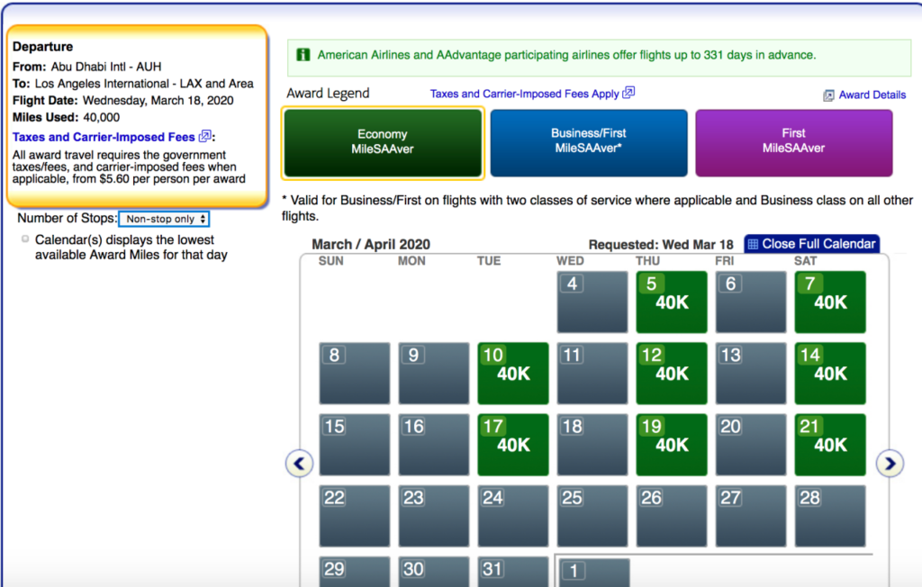Screen dimensions: 922x587
Task: Click 'March / April 2020' calendar heading
Action: 371,244
